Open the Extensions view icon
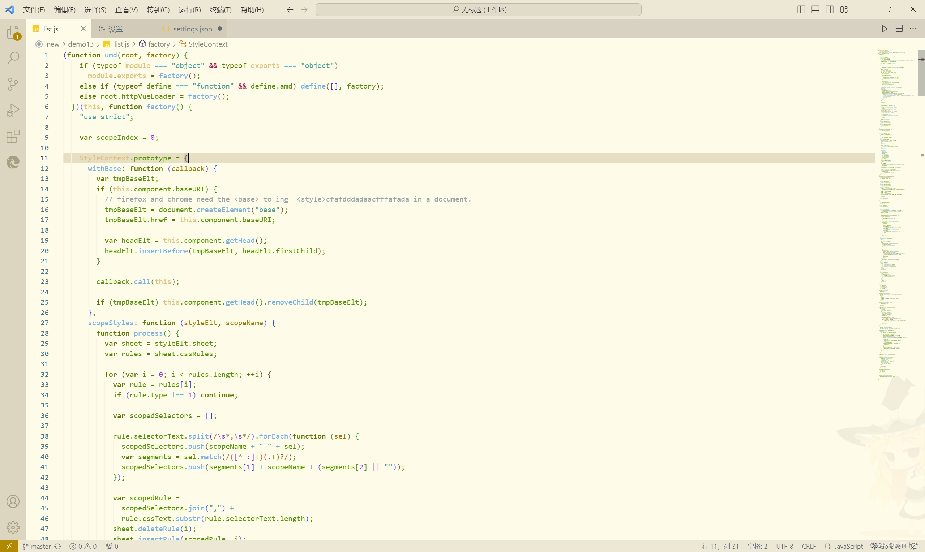Screen dimensions: 925x552 pos(13,137)
